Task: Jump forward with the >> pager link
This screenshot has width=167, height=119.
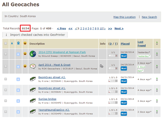Action: [x=110, y=28]
